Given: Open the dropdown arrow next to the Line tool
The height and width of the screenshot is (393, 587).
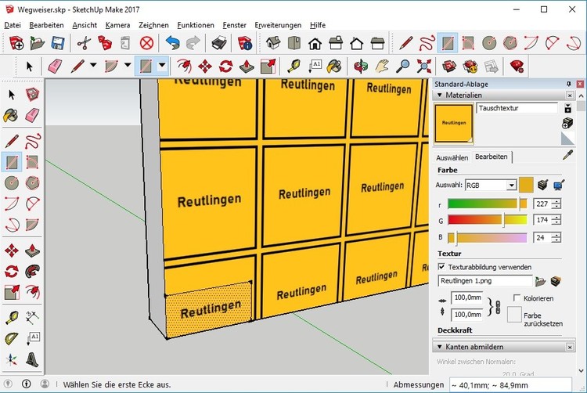Looking at the screenshot, I should pyautogui.click(x=93, y=66).
